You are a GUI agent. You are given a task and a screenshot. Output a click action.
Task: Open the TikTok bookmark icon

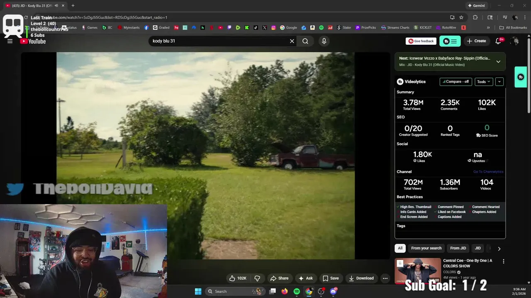(x=256, y=28)
